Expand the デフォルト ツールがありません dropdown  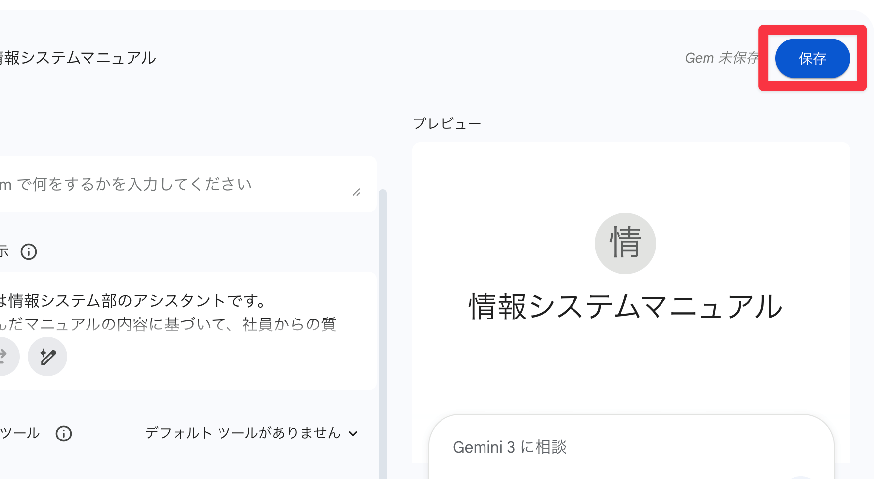point(242,433)
